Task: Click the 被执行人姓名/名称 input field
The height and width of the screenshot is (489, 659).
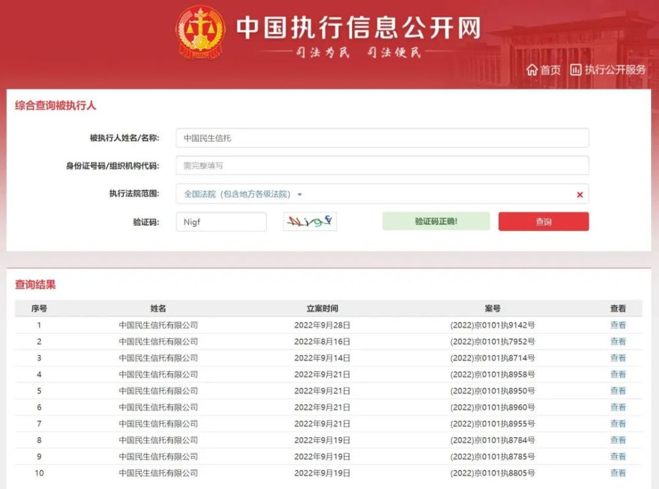Action: (382, 138)
